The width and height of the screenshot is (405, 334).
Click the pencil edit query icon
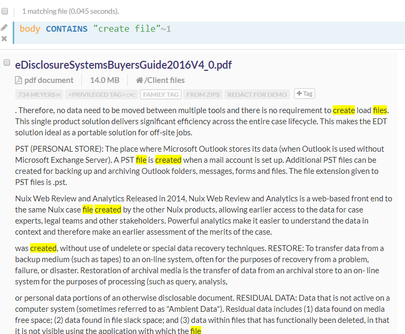pyautogui.click(x=4, y=27)
